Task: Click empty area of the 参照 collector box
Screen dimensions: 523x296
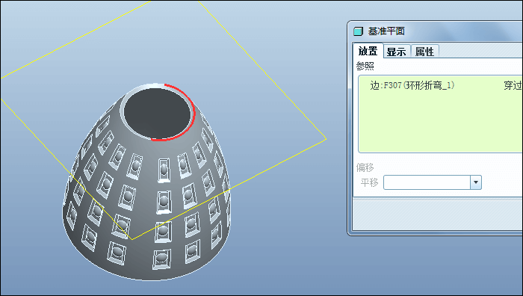Action: (440, 123)
